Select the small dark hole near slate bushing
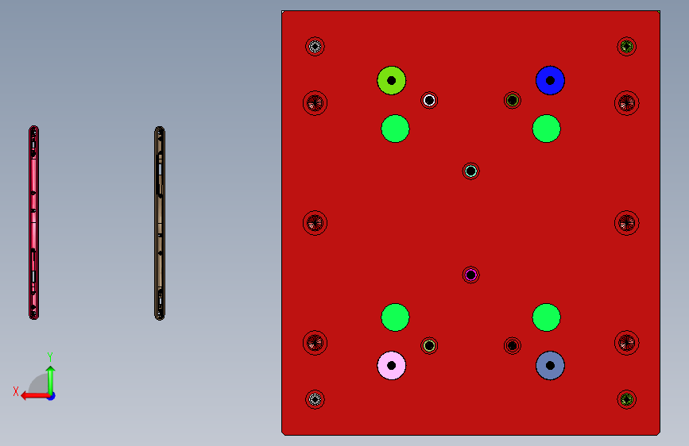 coord(513,345)
